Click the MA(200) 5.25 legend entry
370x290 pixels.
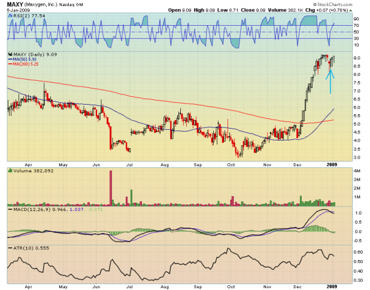click(23, 64)
